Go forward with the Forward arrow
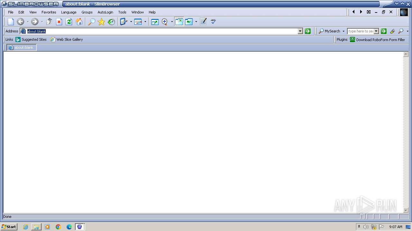This screenshot has width=412, height=231. 35,21
